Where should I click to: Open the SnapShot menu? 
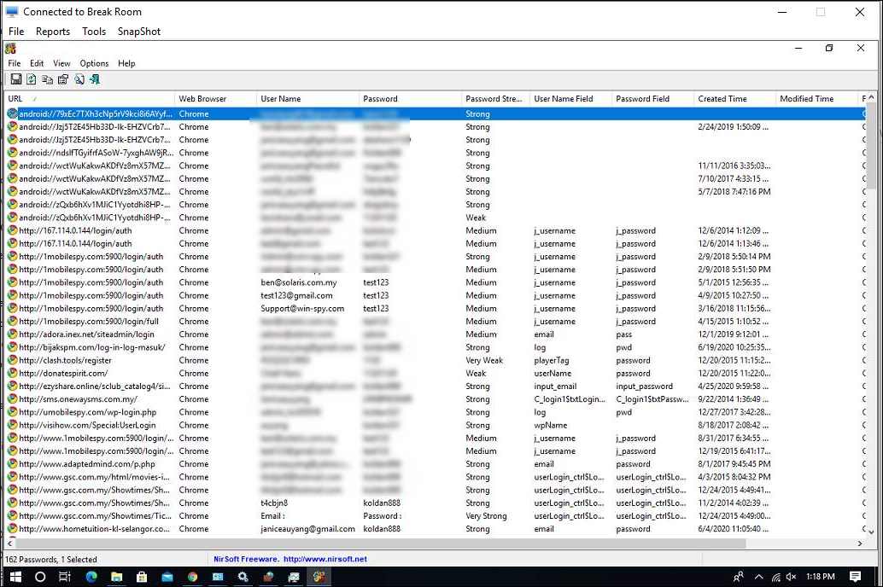138,32
